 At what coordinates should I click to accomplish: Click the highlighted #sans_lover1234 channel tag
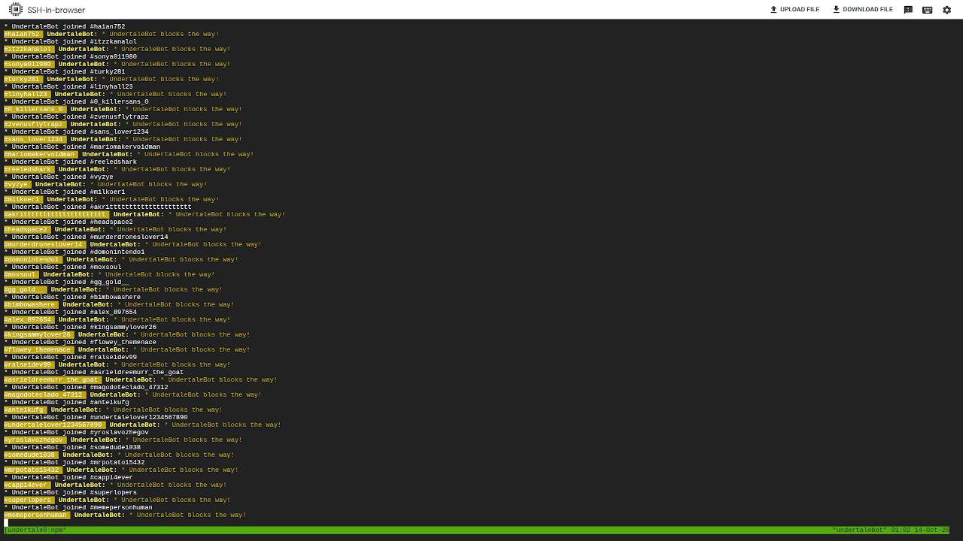pyautogui.click(x=35, y=139)
